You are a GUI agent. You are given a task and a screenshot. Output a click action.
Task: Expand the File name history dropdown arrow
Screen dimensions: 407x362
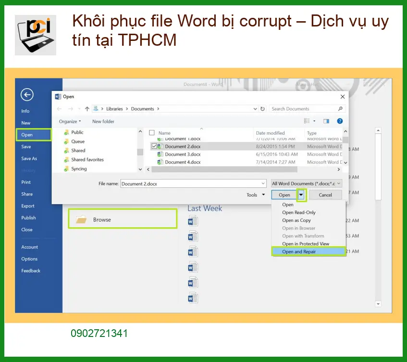tap(263, 183)
